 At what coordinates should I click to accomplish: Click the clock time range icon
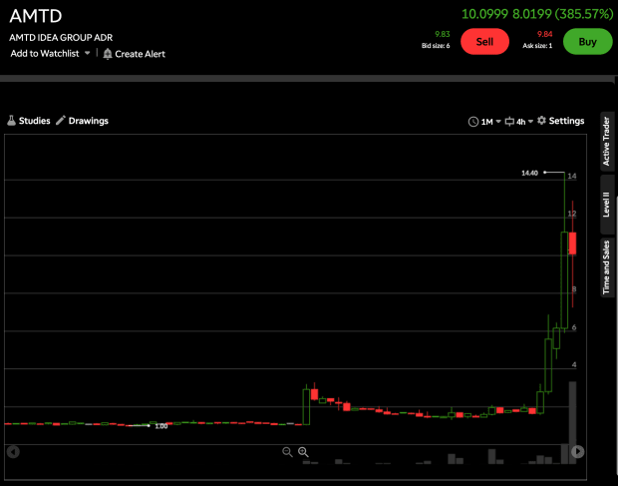(x=473, y=122)
